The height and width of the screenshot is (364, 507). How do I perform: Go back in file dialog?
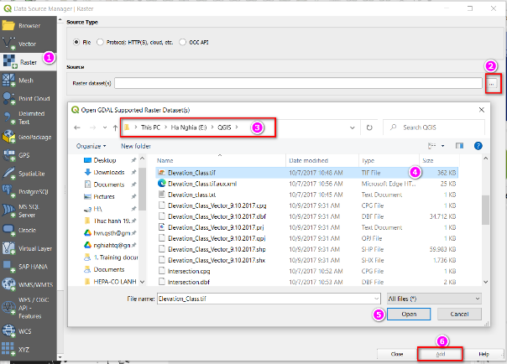(x=77, y=127)
